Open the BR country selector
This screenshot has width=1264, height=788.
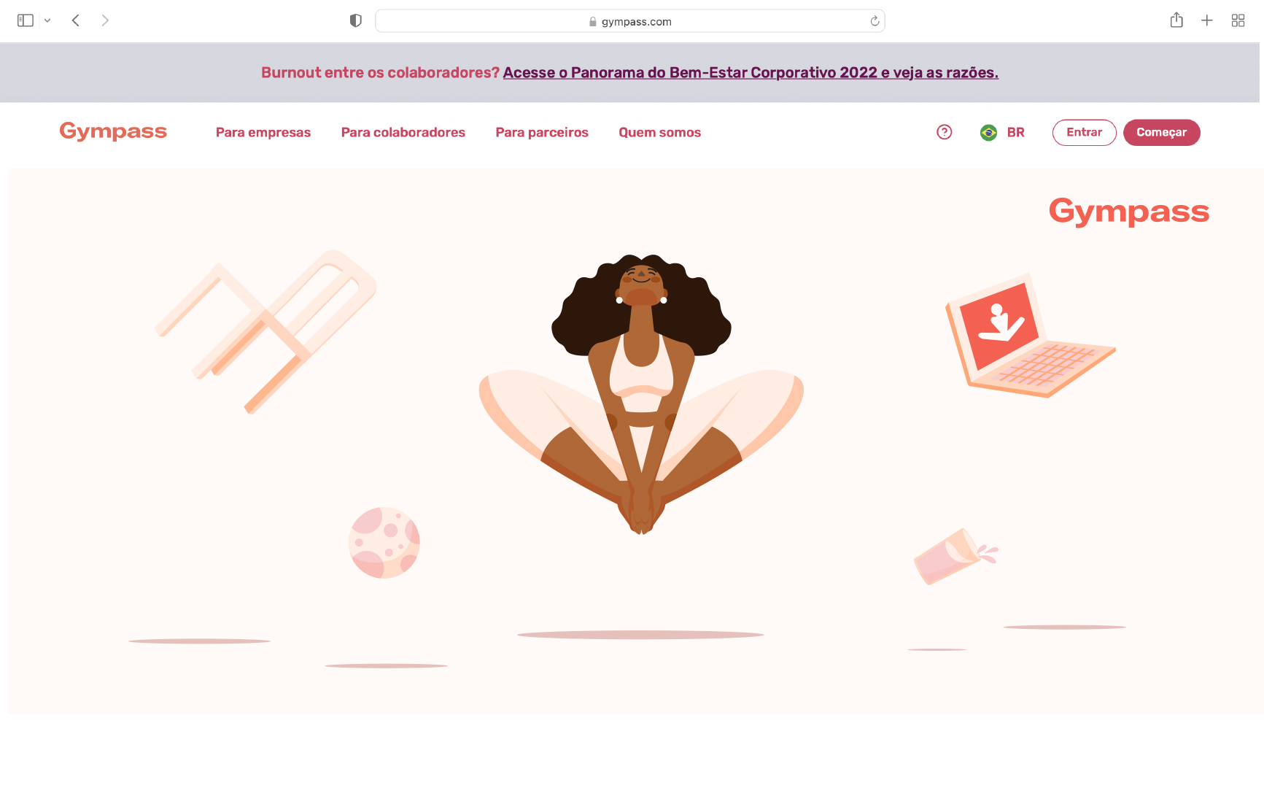coord(1003,133)
